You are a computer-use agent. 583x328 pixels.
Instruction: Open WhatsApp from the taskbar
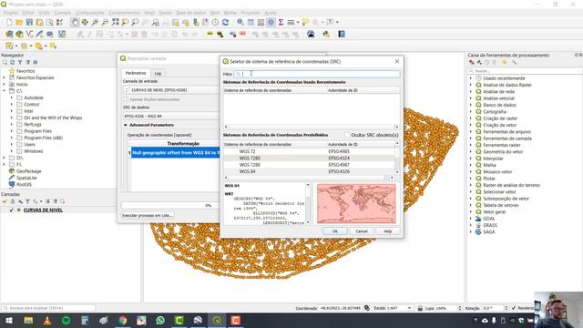[x=160, y=320]
